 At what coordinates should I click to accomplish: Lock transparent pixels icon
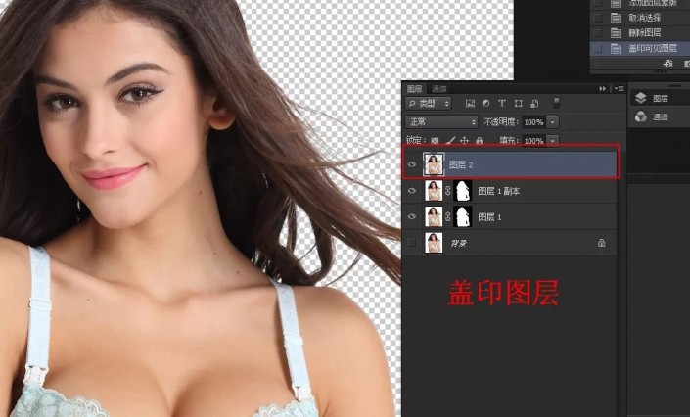pyautogui.click(x=435, y=141)
